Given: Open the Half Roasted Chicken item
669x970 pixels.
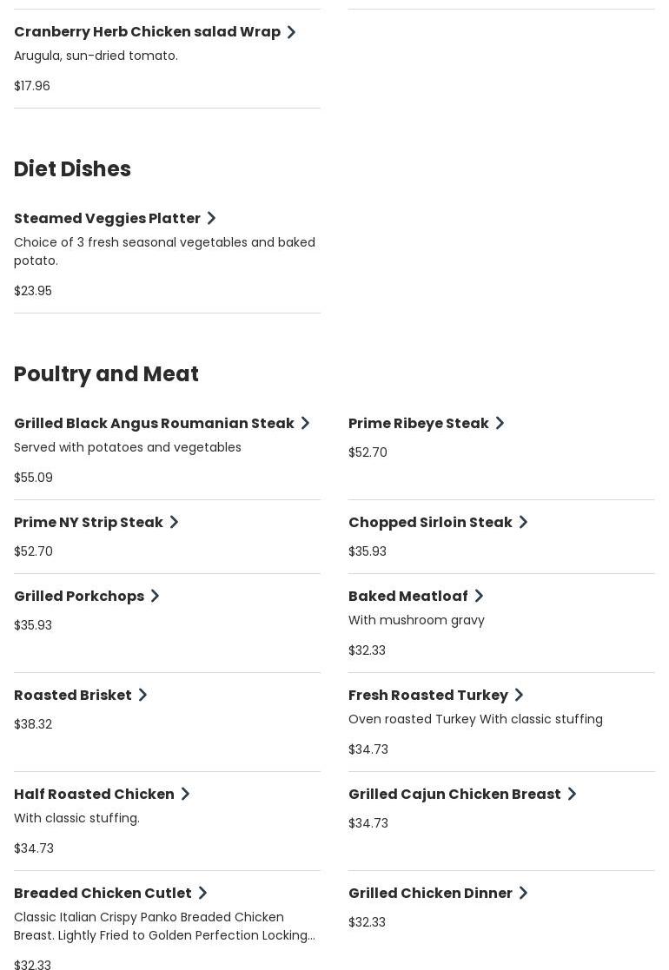Looking at the screenshot, I should tap(94, 795).
